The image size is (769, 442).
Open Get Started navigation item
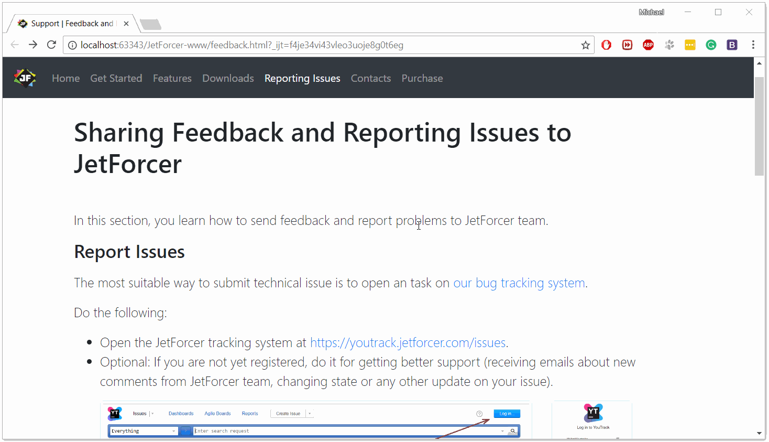coord(116,78)
